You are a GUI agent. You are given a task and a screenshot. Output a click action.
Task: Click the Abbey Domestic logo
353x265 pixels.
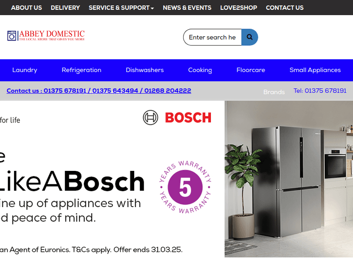point(46,36)
